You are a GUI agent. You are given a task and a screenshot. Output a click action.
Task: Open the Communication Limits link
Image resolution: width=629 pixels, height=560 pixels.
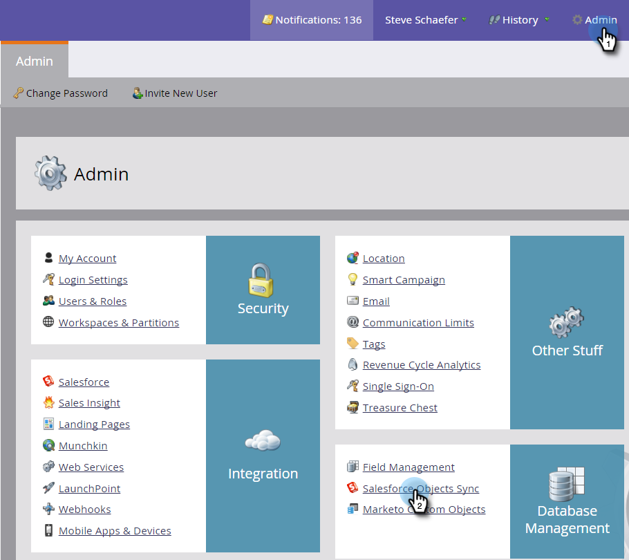418,323
